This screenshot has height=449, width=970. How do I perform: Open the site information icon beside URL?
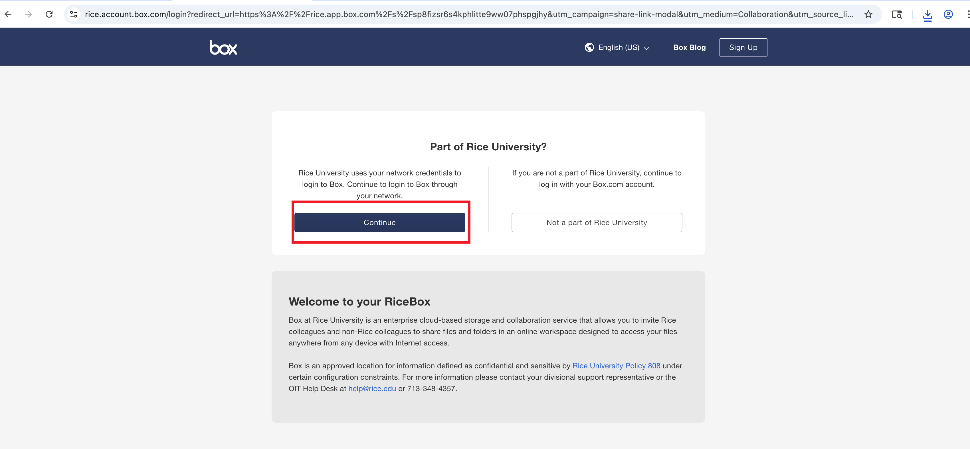(x=74, y=14)
